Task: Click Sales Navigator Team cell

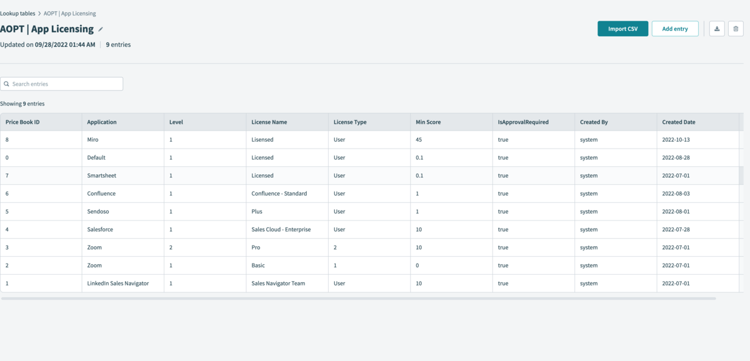Action: pos(287,284)
